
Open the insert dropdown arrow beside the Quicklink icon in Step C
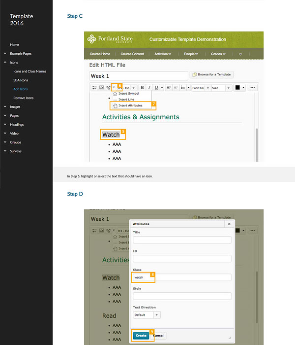(x=114, y=87)
